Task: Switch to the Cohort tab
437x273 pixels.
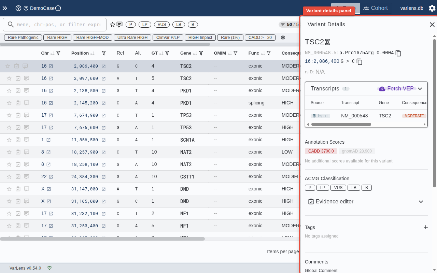Action: click(376, 8)
